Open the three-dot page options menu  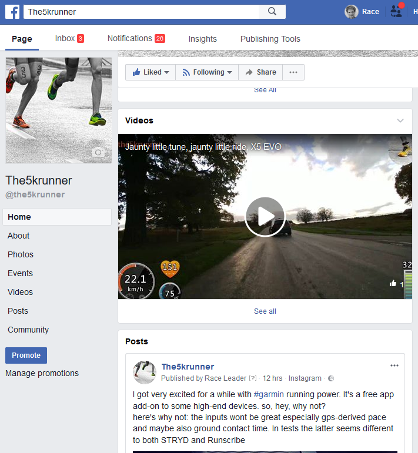point(293,72)
